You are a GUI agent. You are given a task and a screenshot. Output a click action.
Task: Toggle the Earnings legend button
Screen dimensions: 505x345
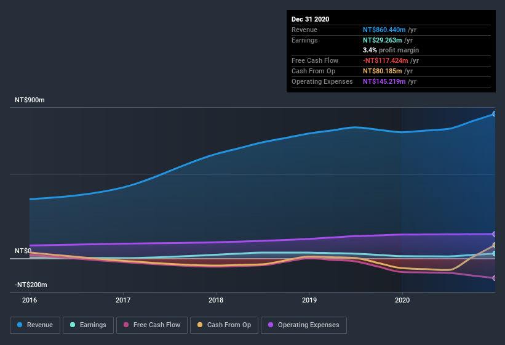[x=88, y=325]
